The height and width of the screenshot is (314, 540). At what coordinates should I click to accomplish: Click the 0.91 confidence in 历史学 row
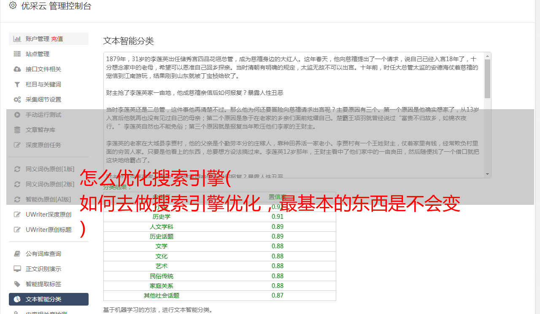[278, 217]
